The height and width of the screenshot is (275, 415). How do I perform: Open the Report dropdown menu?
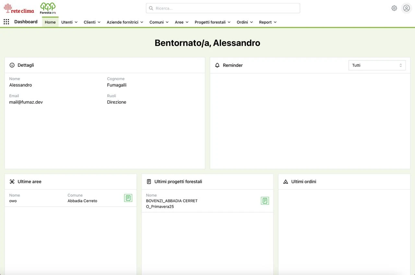pos(267,22)
